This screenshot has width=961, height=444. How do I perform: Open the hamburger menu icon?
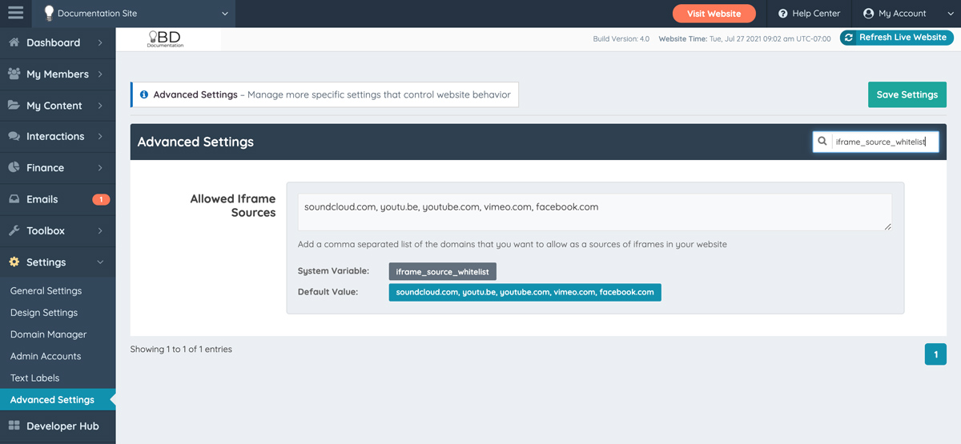pyautogui.click(x=15, y=13)
